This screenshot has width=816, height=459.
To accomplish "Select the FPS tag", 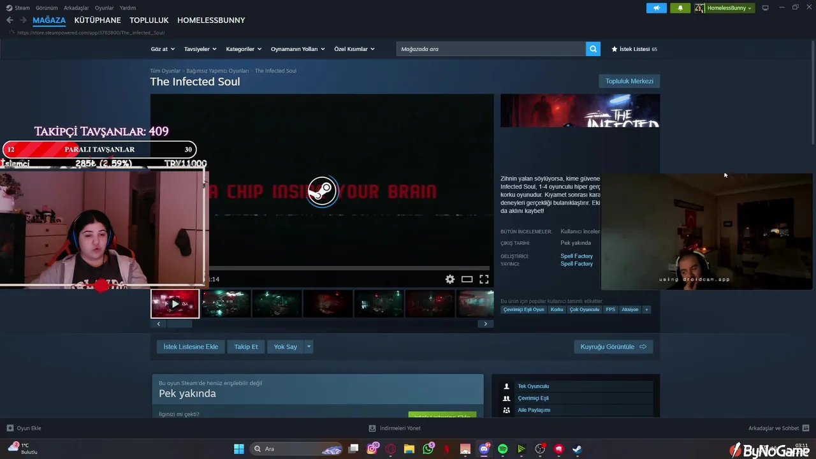I will point(611,310).
